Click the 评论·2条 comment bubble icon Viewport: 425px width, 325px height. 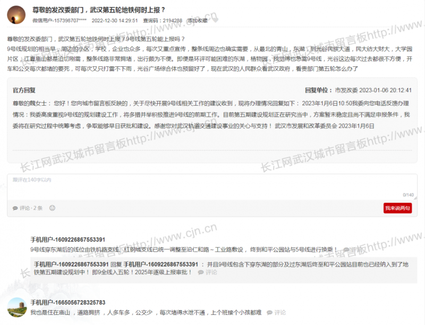pos(16,208)
